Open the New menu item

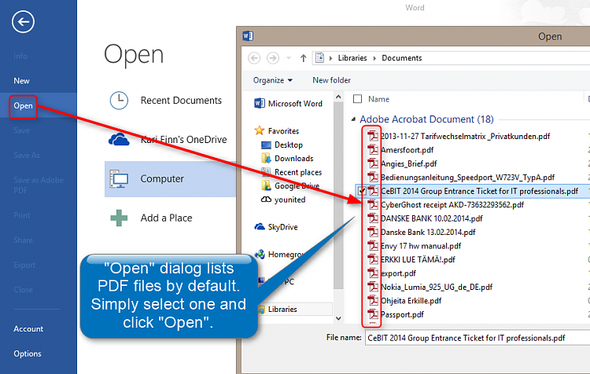coord(21,81)
